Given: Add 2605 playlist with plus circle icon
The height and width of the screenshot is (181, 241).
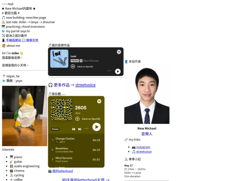Looking at the screenshot, I should pyautogui.click(x=77, y=119).
